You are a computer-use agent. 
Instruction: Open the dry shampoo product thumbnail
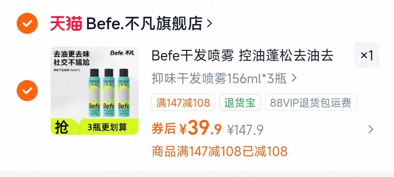click(x=95, y=91)
